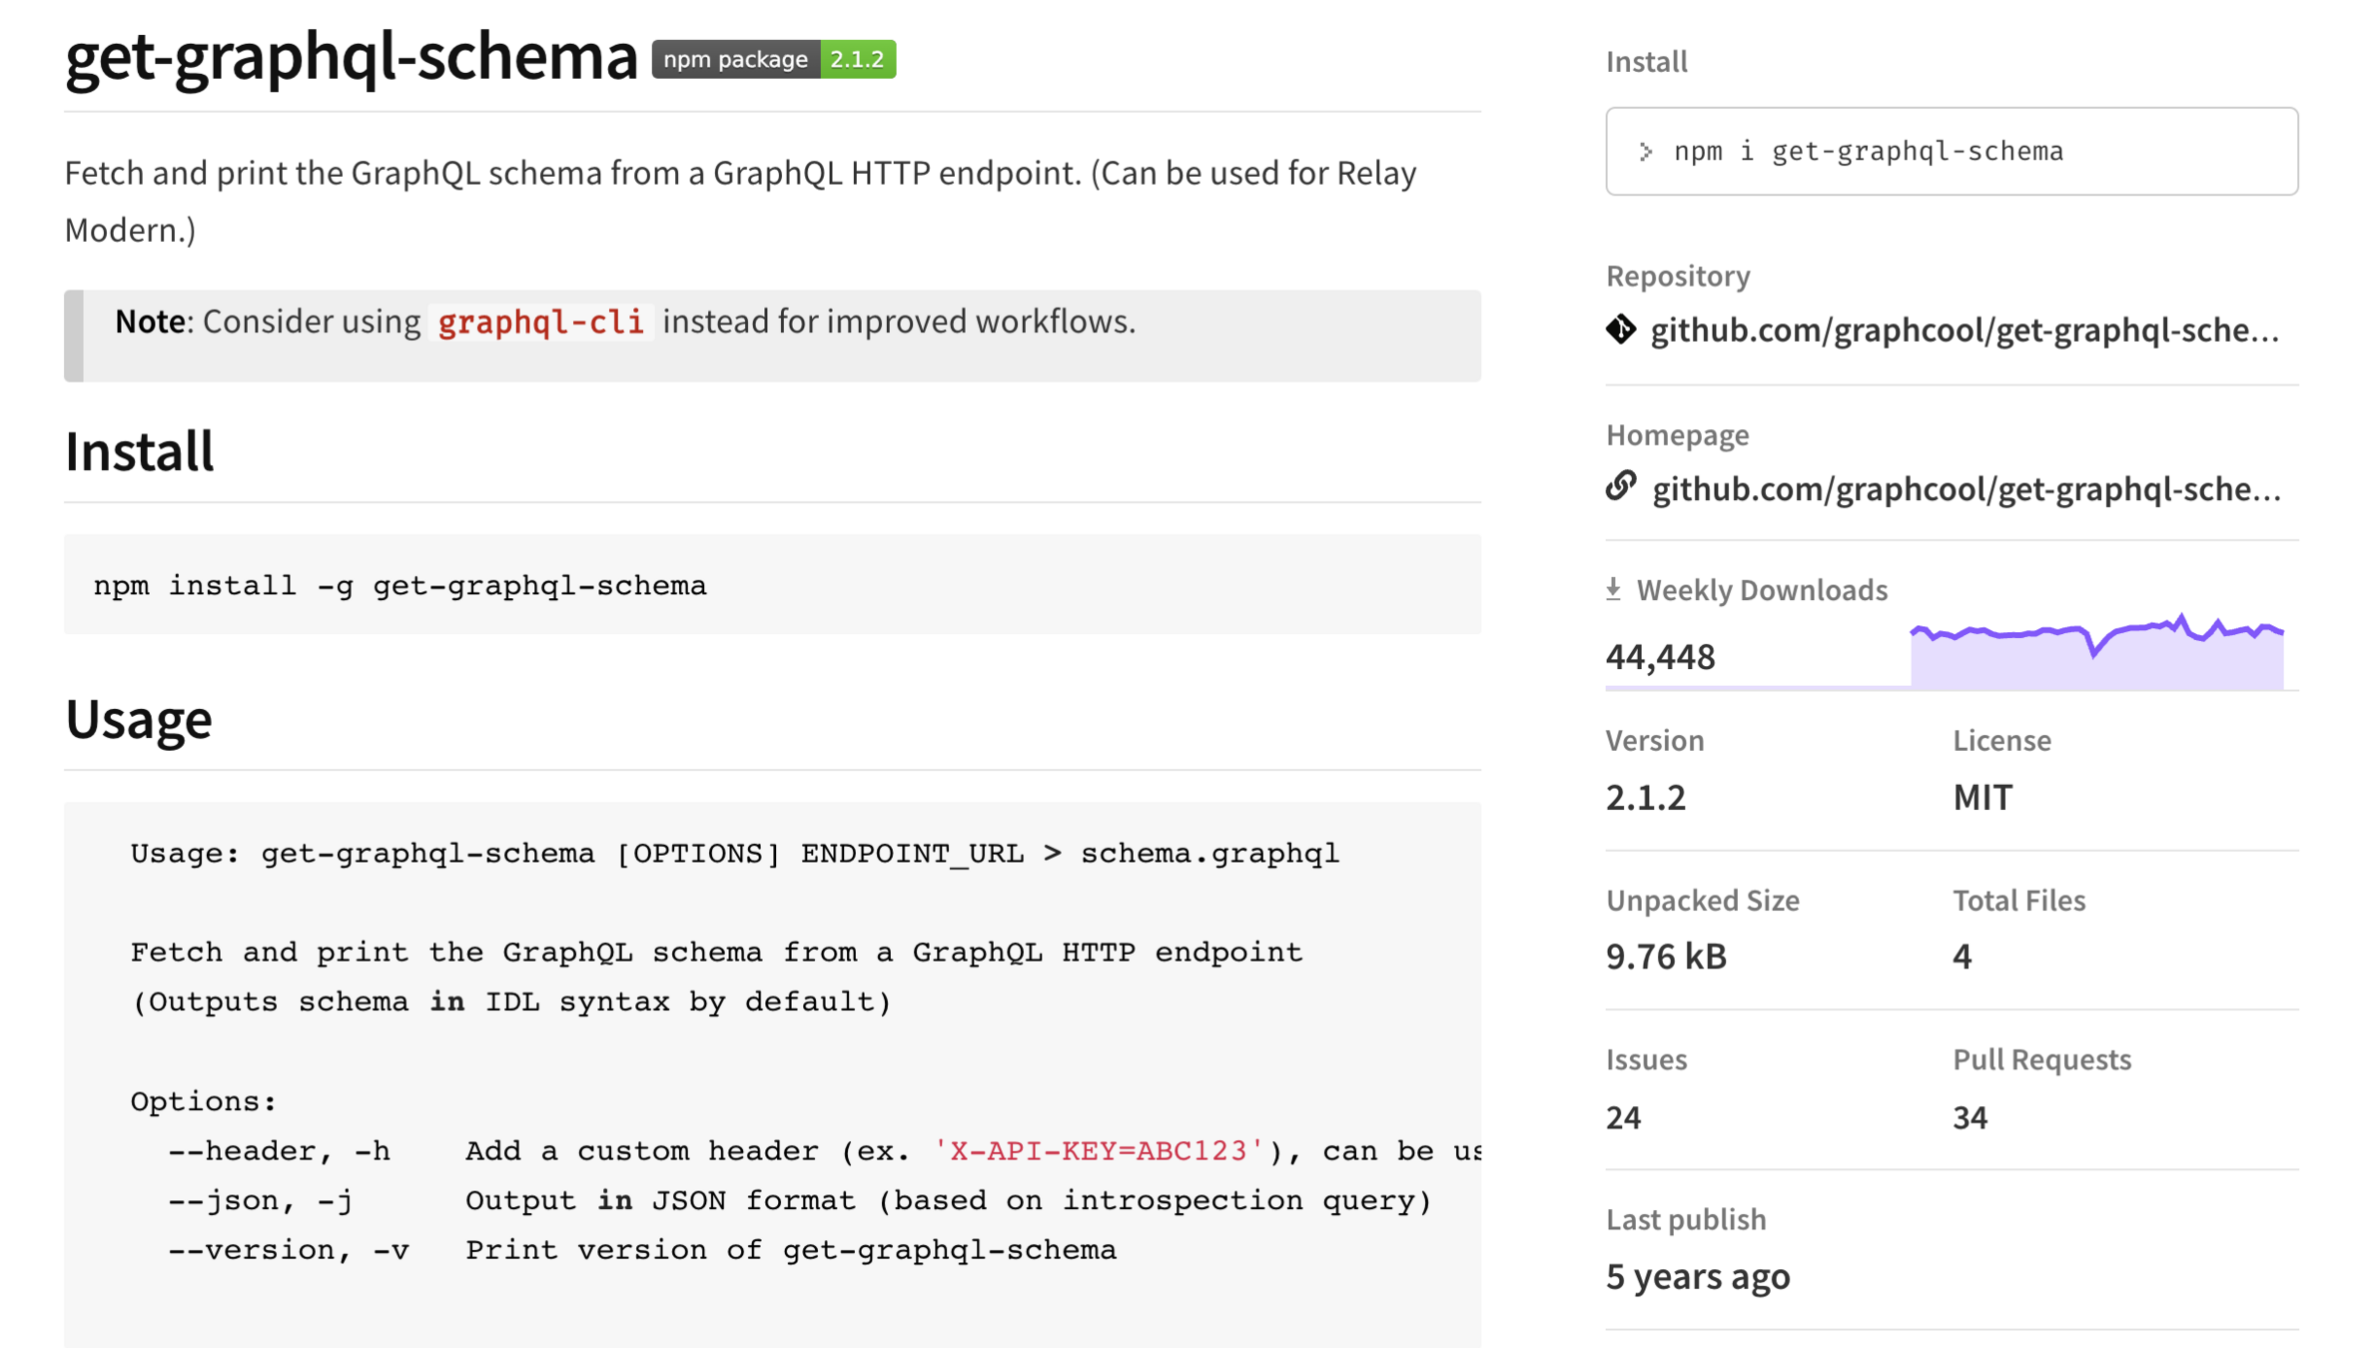2375x1348 pixels.
Task: Click the install command prompt chevron
Action: 1645,152
